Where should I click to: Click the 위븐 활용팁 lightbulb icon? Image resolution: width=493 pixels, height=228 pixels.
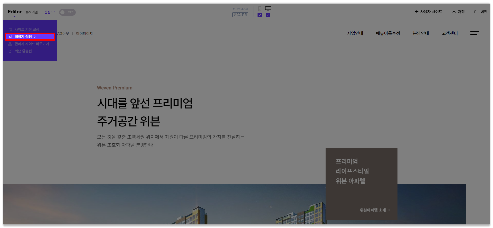point(10,51)
